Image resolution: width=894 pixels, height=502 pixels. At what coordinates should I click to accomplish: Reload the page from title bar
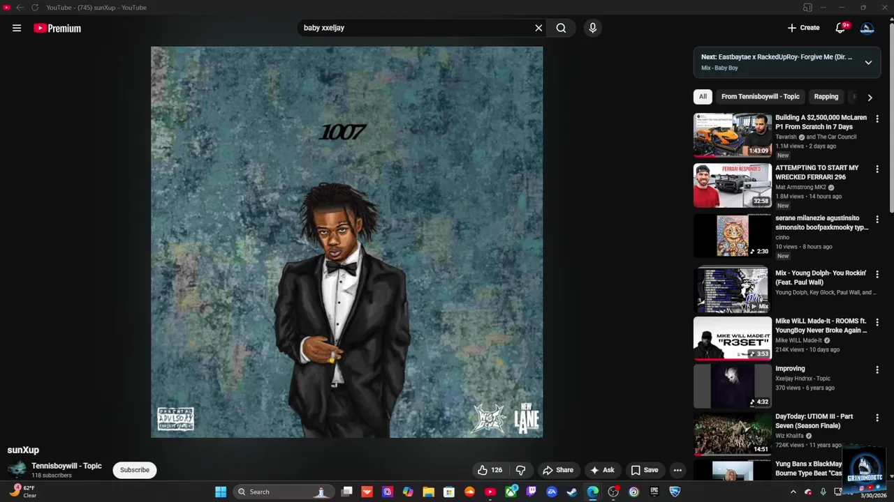click(34, 8)
